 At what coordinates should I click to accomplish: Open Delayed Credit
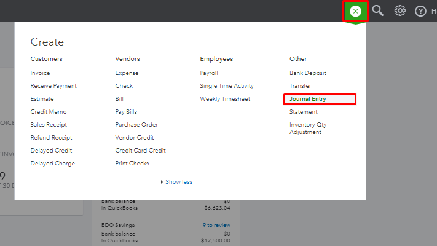tap(51, 151)
